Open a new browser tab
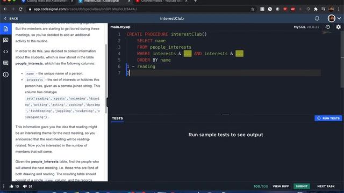Screen dimensions: 344x193 pos(195,1)
